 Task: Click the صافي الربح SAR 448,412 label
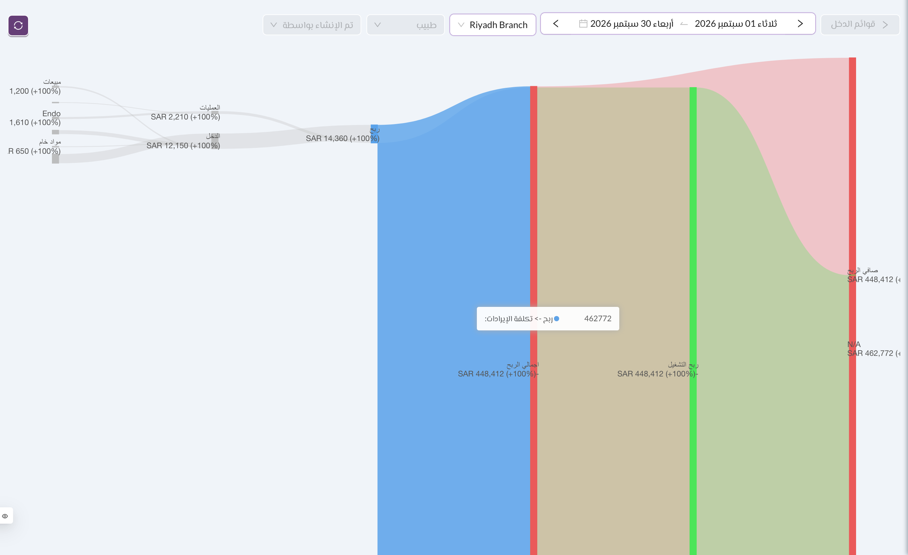[873, 275]
